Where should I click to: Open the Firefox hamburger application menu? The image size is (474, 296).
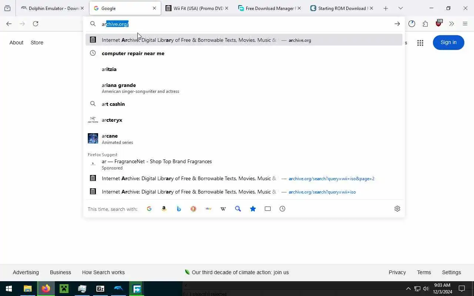pyautogui.click(x=465, y=24)
